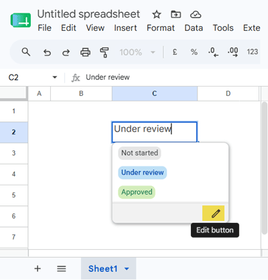Open the Extensions menu
This screenshot has height=280, width=268.
pos(252,28)
